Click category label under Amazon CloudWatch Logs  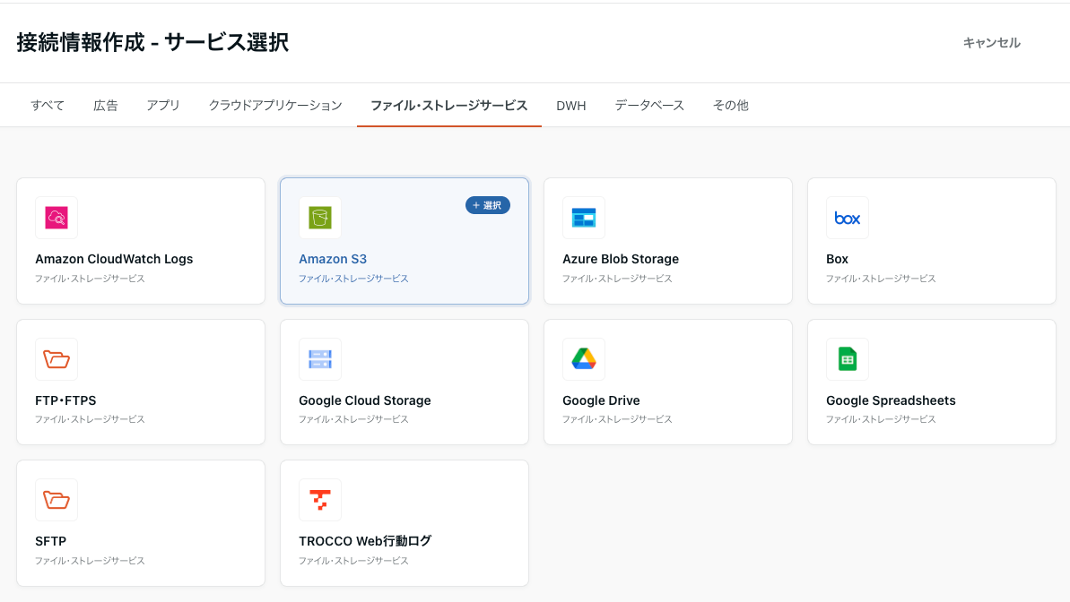90,279
